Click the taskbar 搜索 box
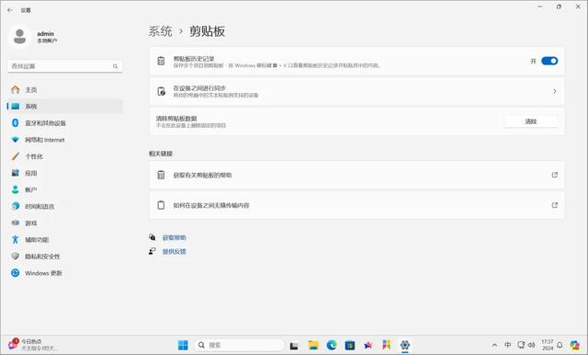Viewport: 588px width, 355px height. click(x=239, y=345)
